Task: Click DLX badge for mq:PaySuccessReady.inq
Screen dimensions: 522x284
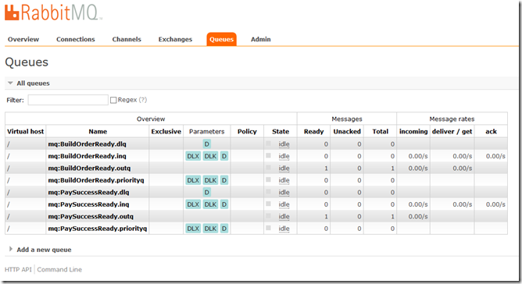Action: point(193,204)
